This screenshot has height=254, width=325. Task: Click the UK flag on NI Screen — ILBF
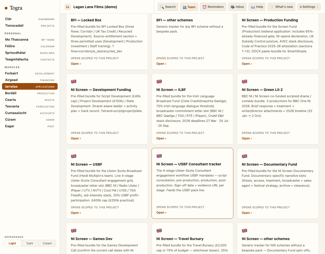point(159,82)
